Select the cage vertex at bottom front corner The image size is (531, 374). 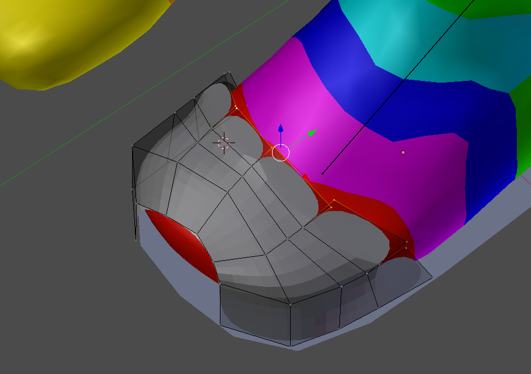point(291,346)
